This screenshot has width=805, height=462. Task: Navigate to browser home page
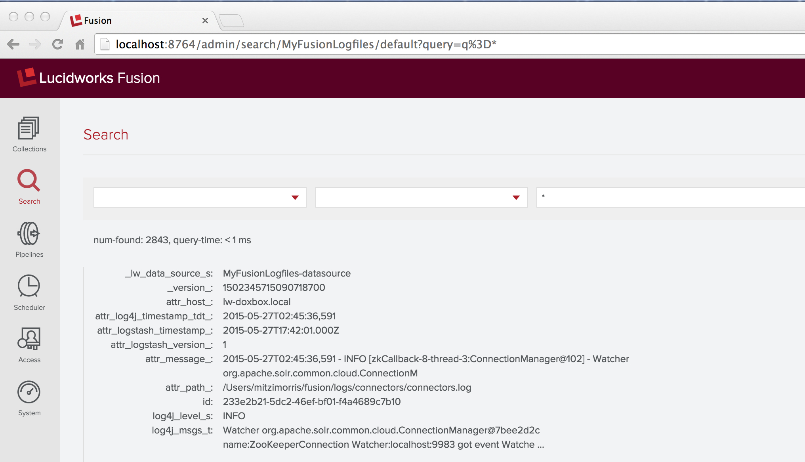pos(80,44)
